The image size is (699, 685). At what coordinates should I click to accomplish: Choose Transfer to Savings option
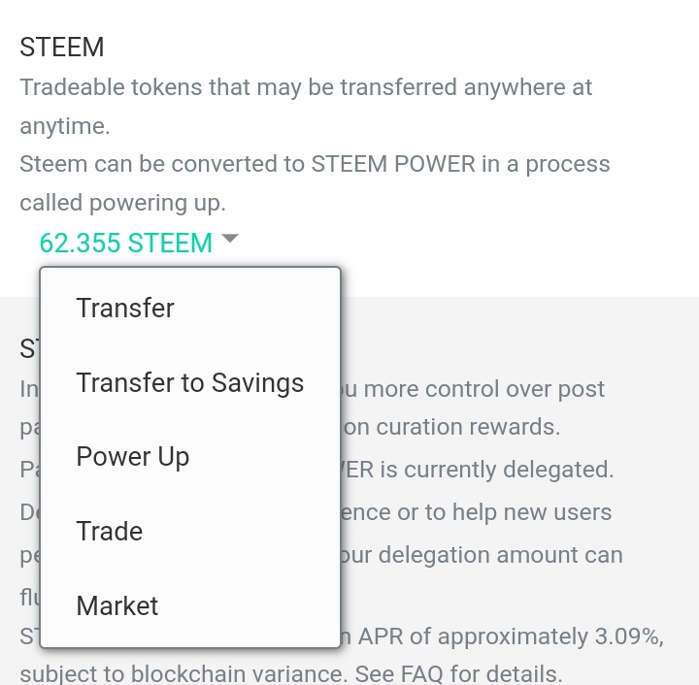190,382
